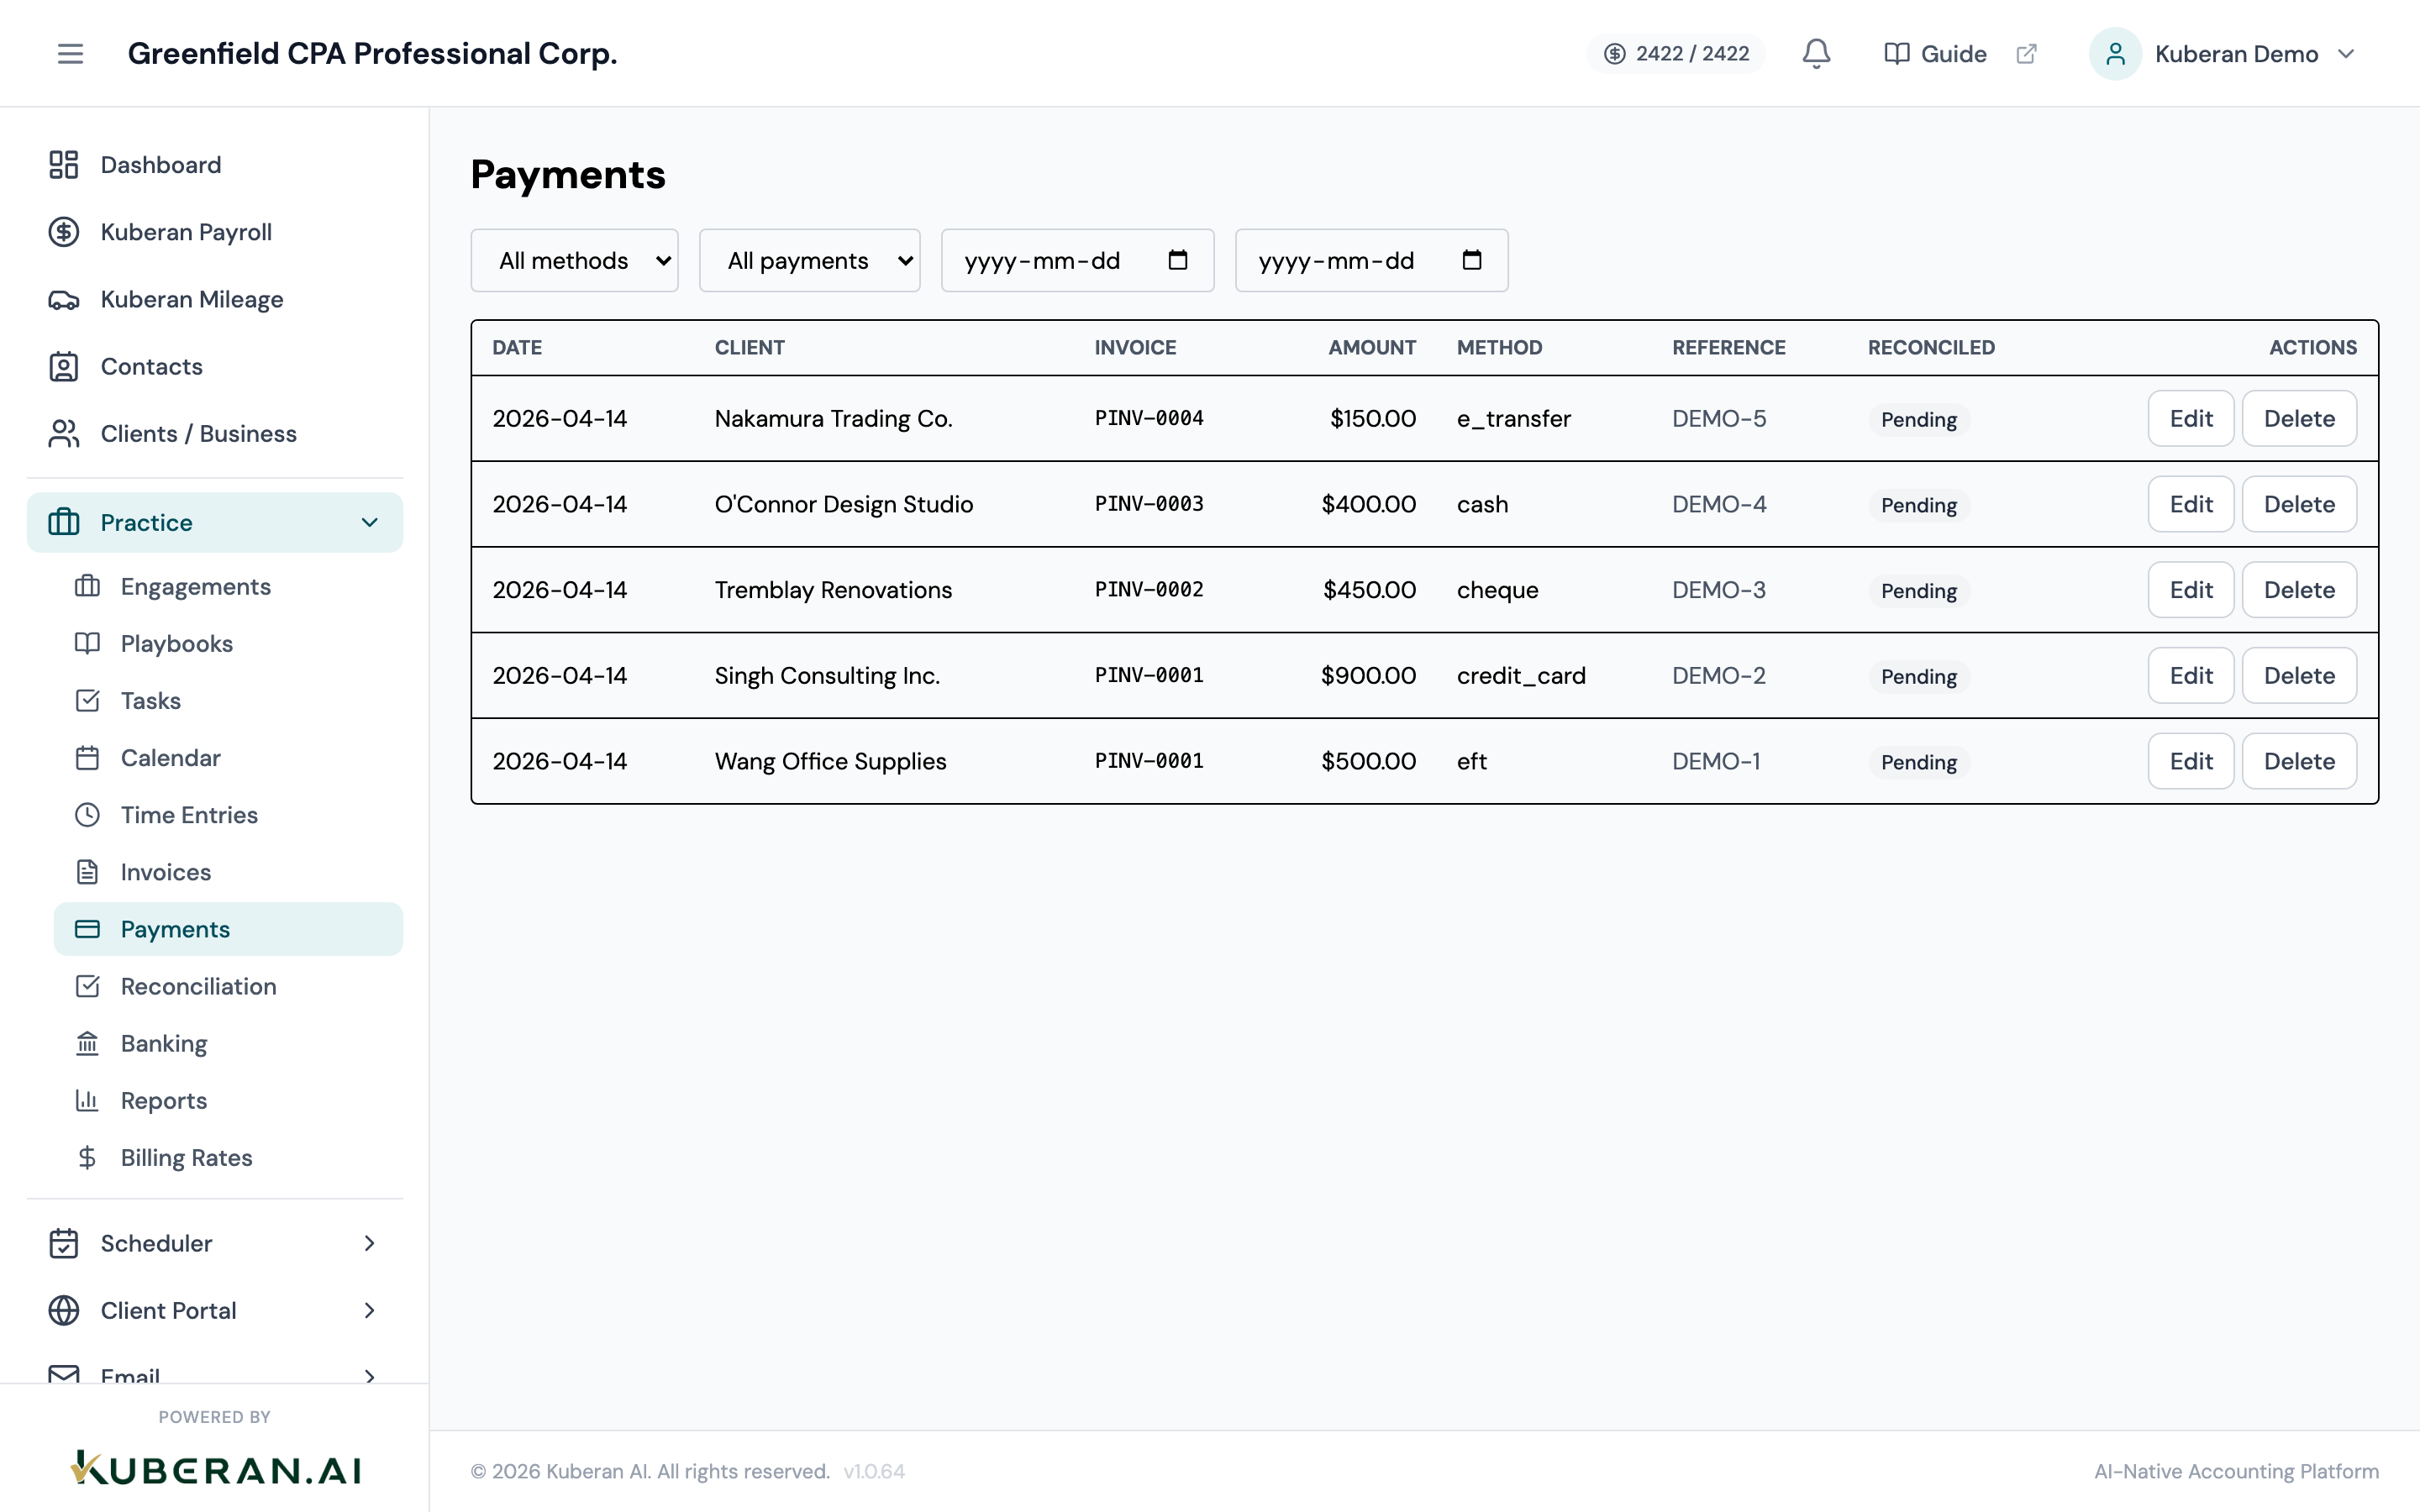Click the credits coin icon 2422 / 2422
This screenshot has width=2420, height=1512.
[1614, 53]
